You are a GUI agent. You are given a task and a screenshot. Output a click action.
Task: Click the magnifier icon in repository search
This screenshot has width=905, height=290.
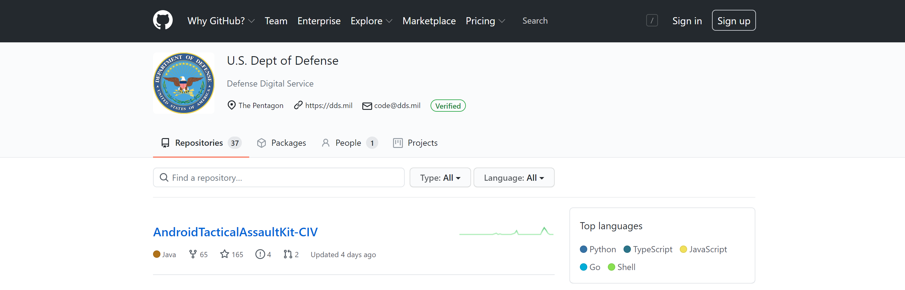point(164,177)
